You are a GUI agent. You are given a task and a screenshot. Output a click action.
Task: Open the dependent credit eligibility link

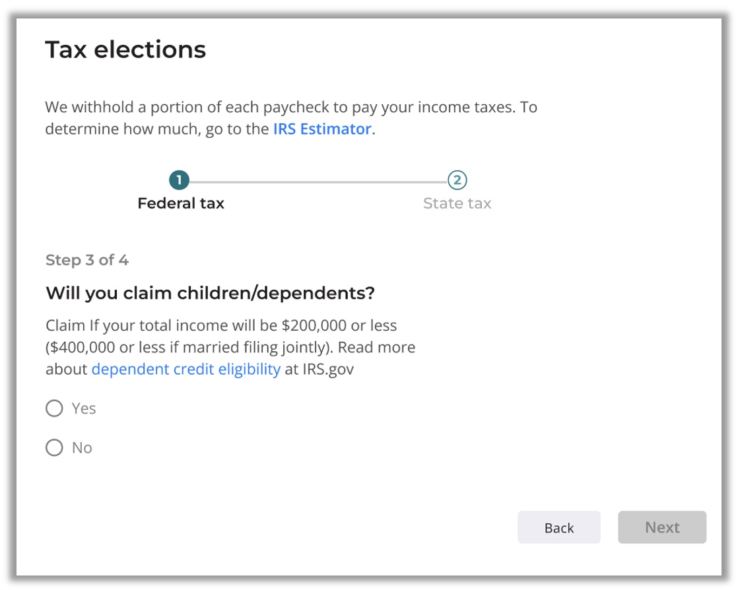click(185, 369)
